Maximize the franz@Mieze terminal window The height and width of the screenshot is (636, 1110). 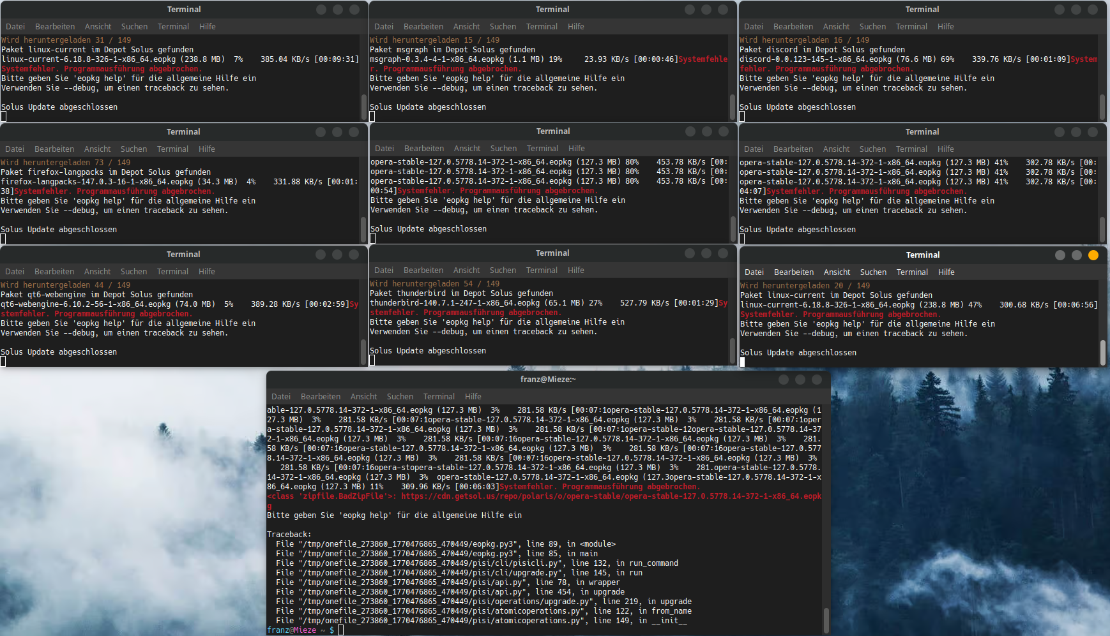[x=800, y=380]
